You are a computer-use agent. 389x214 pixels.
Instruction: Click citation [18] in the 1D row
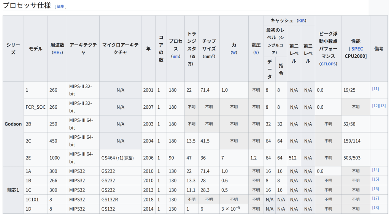(x=375, y=208)
